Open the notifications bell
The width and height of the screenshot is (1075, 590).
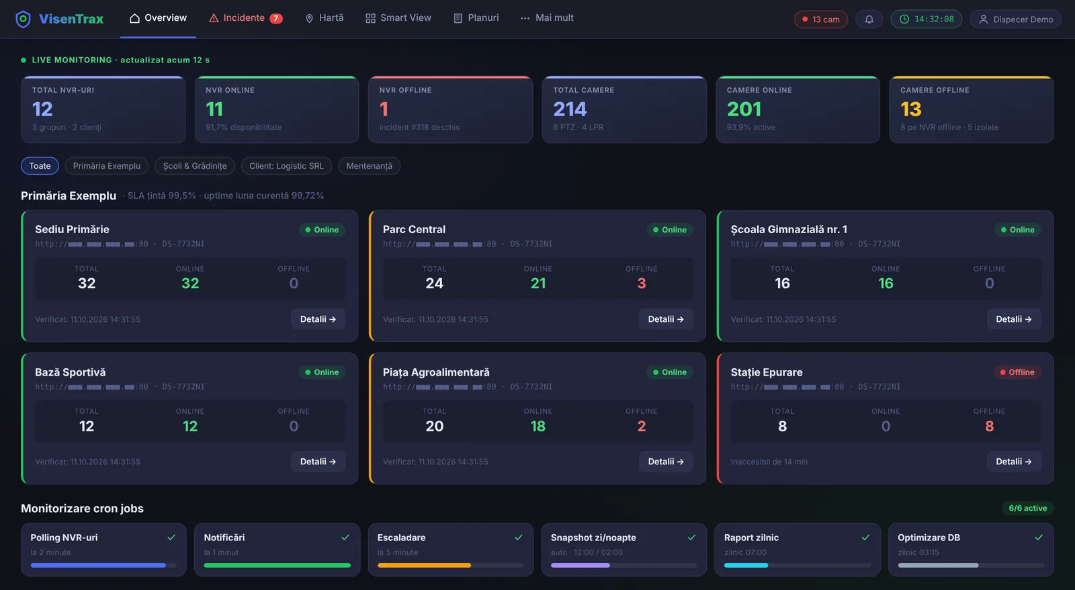(x=869, y=19)
